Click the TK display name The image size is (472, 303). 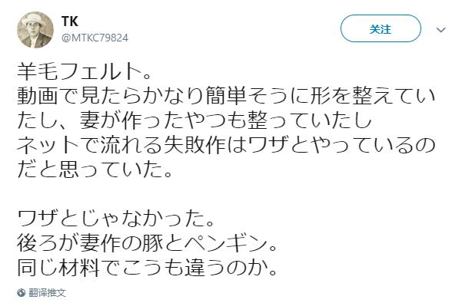(x=70, y=21)
